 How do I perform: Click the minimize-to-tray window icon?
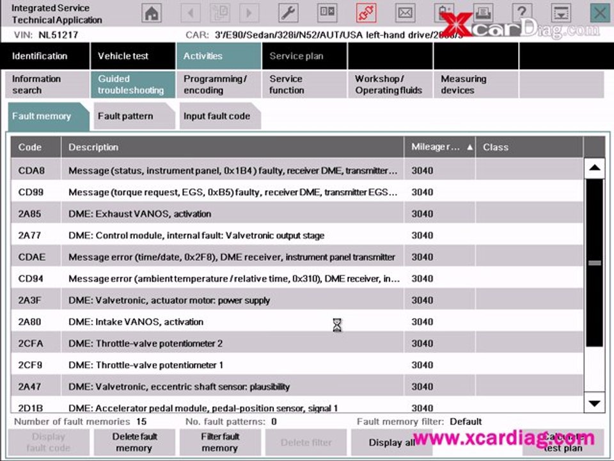click(561, 13)
